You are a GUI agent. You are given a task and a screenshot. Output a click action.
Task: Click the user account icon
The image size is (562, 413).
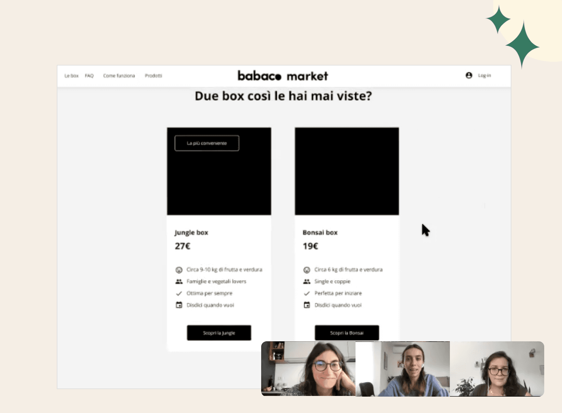coord(469,75)
